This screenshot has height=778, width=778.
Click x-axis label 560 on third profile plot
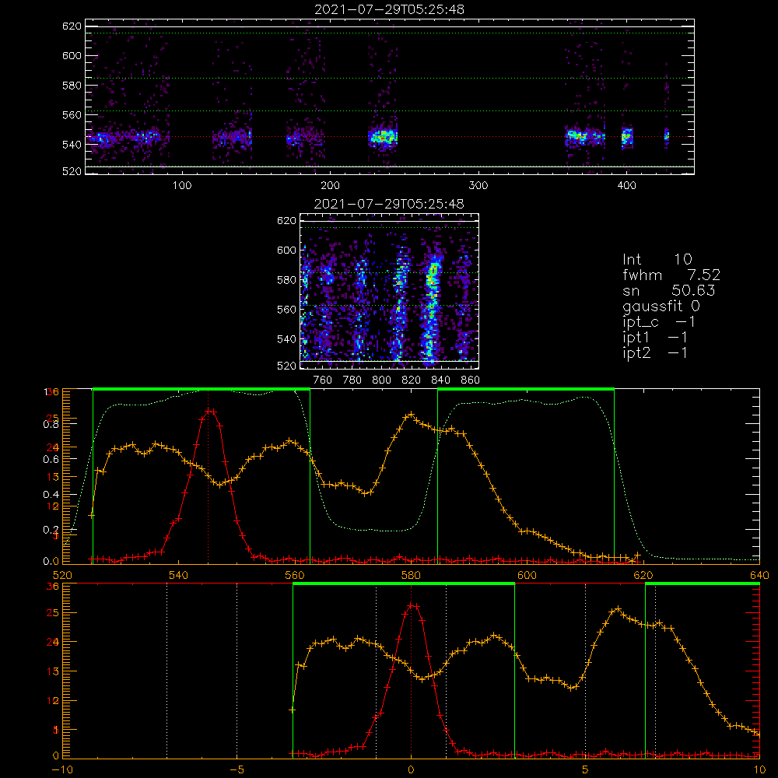click(x=295, y=575)
